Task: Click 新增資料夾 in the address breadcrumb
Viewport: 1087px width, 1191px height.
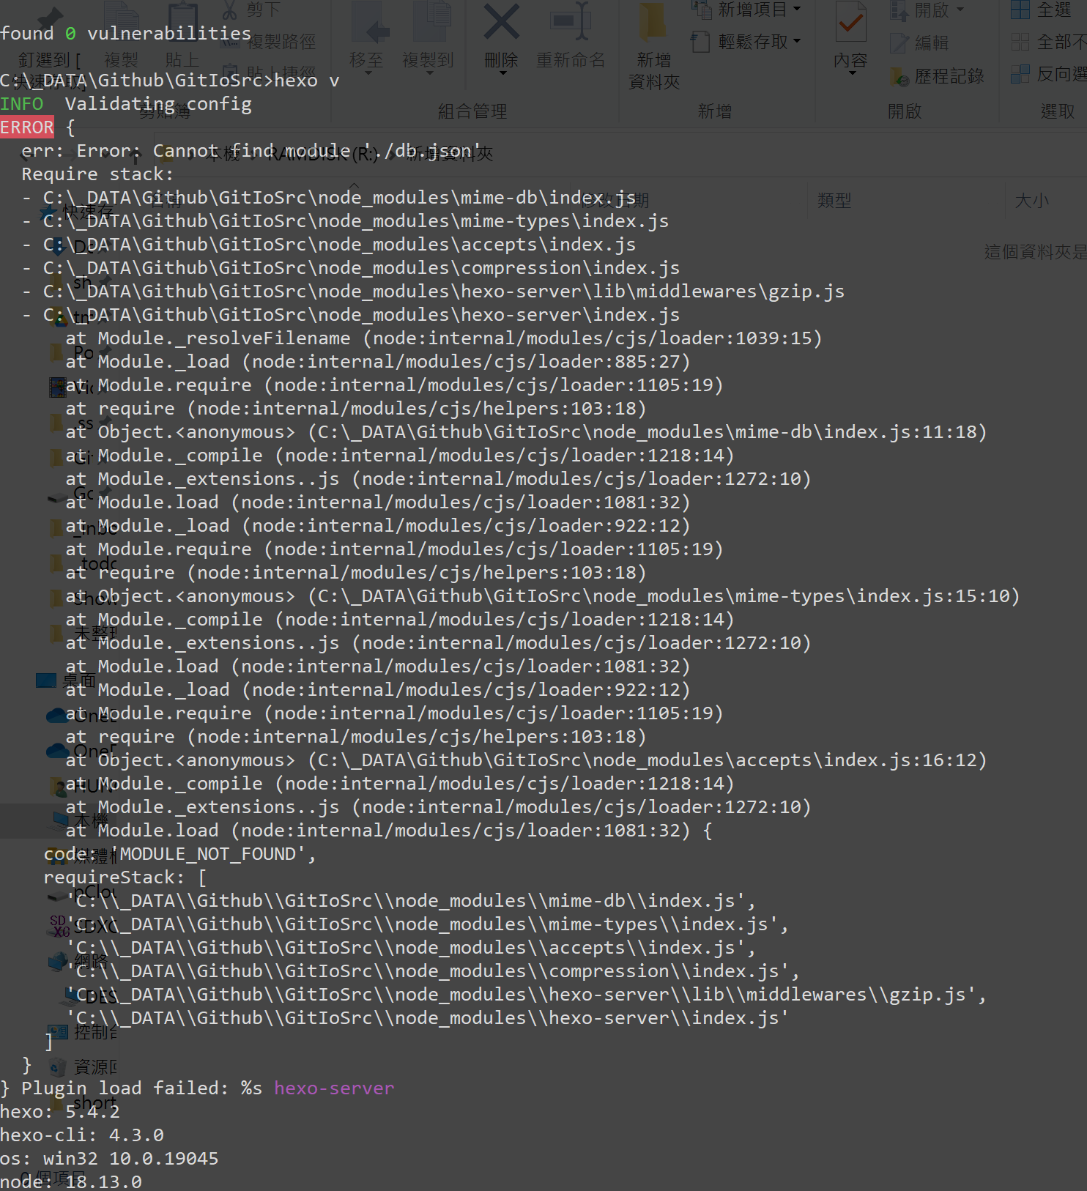Action: click(450, 154)
